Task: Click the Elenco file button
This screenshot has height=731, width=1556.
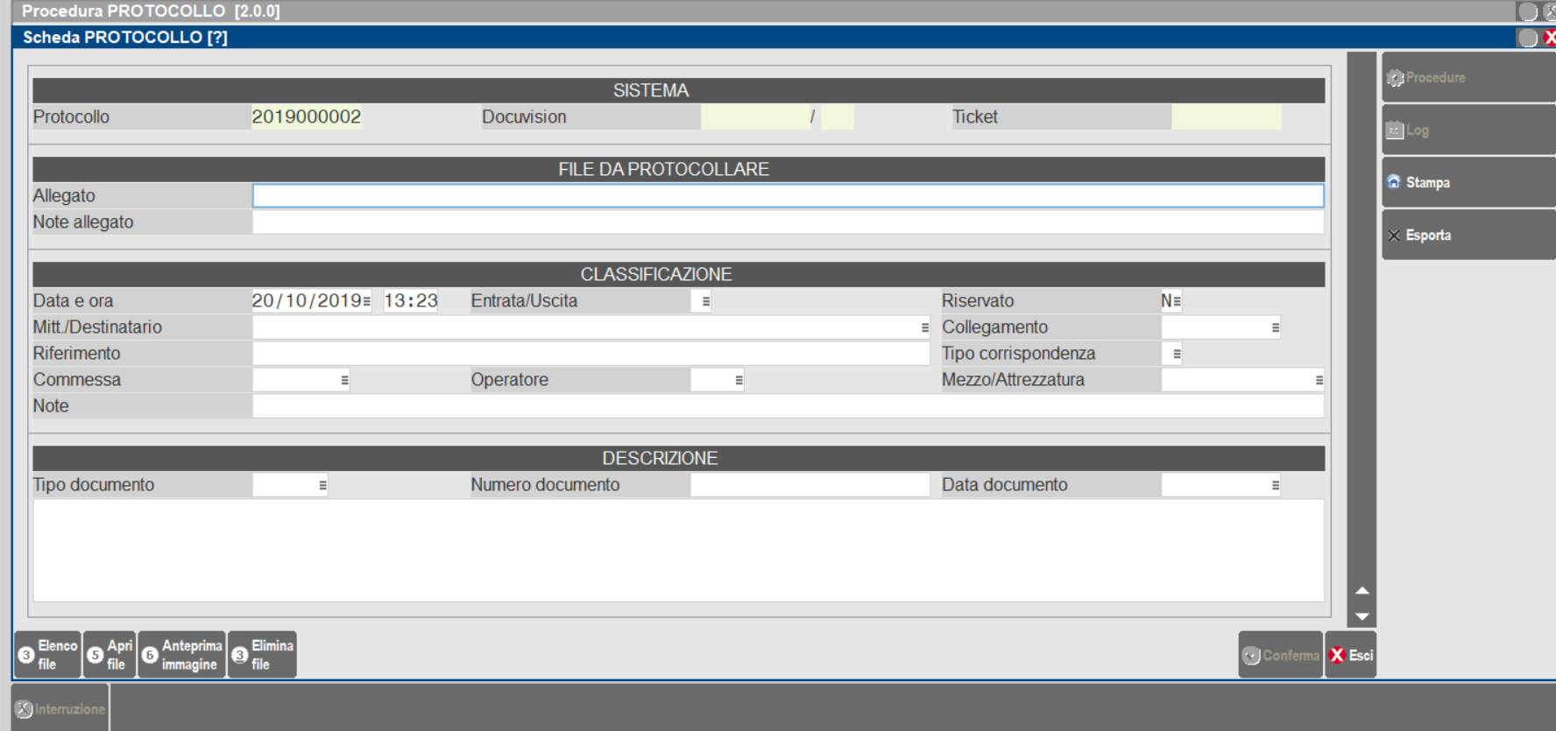Action: [x=48, y=655]
